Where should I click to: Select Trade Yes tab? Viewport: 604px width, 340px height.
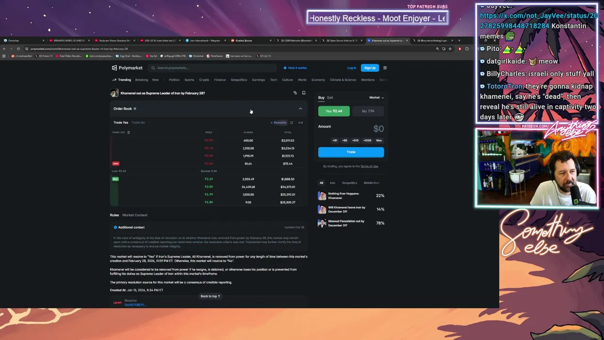(x=121, y=123)
